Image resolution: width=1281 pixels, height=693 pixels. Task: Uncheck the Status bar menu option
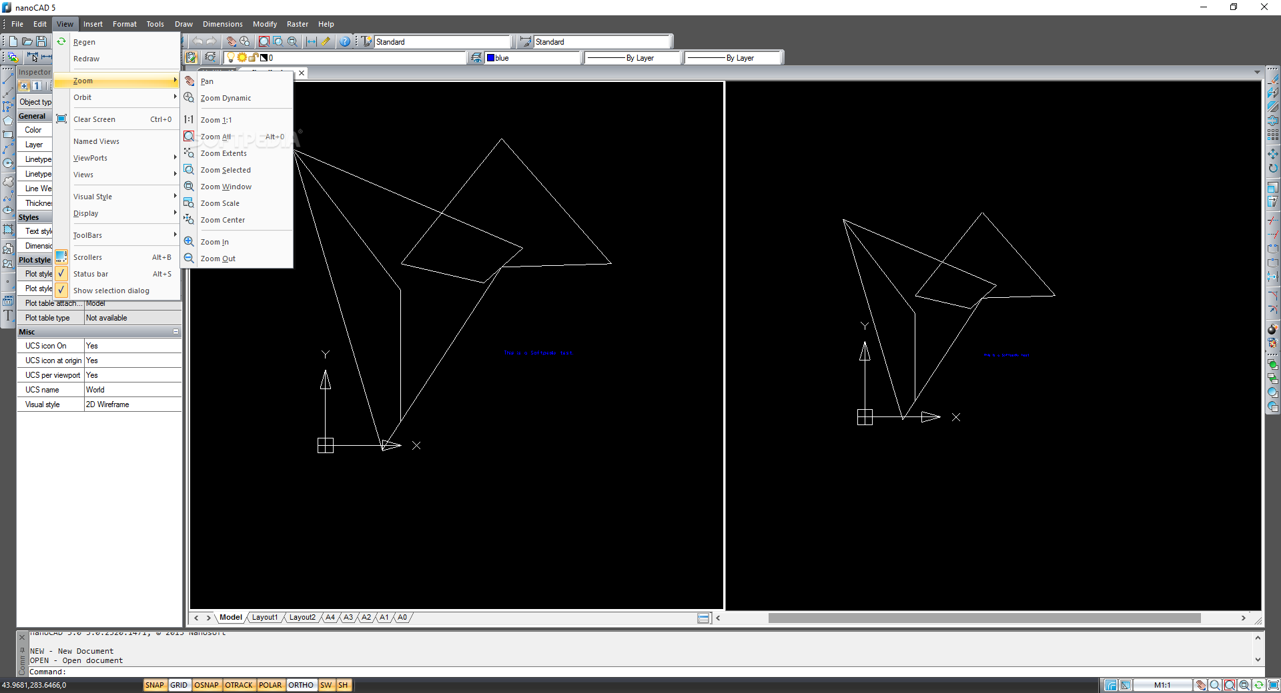(117, 274)
